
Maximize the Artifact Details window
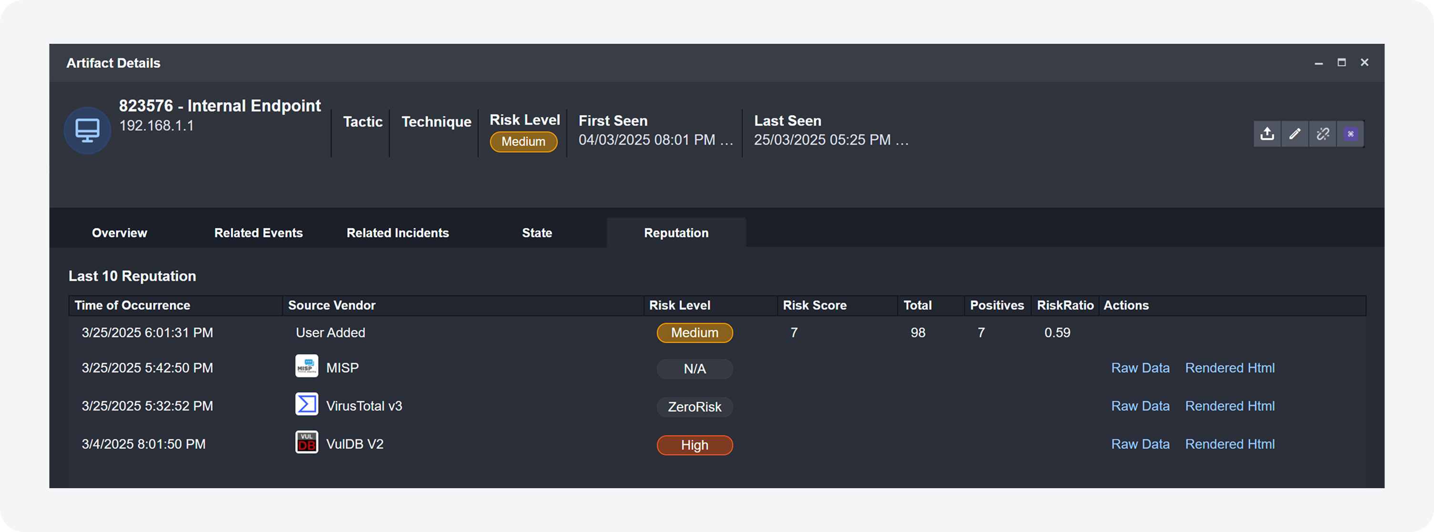pyautogui.click(x=1341, y=62)
